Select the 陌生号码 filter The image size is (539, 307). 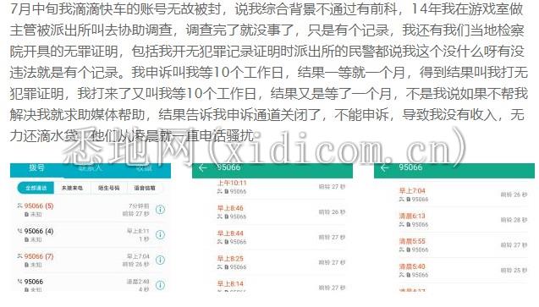click(x=108, y=188)
